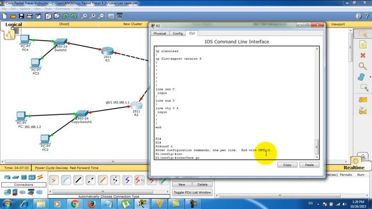Viewport: 372px width, 209px height.
Task: Click the New PDU scenario button
Action: 182,185
